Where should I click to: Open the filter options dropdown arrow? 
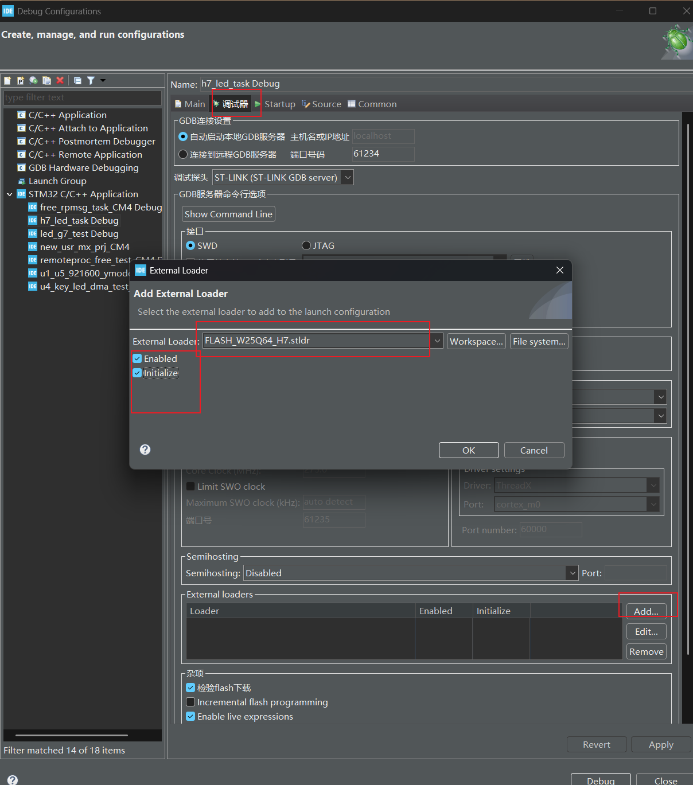coord(103,81)
